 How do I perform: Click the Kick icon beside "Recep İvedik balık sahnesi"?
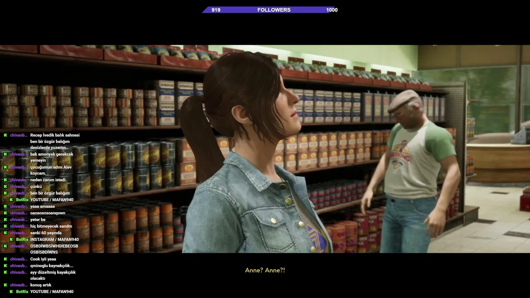click(5, 135)
